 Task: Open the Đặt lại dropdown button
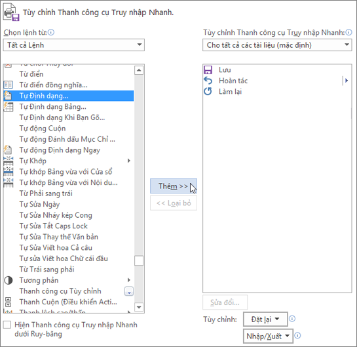click(265, 319)
